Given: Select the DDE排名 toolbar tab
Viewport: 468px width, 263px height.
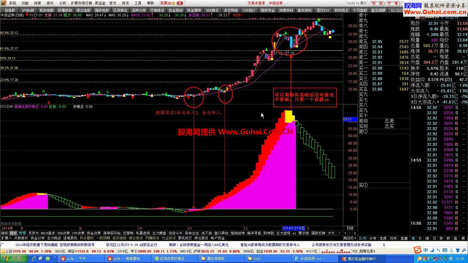Looking at the screenshot, I should pyautogui.click(x=212, y=10).
